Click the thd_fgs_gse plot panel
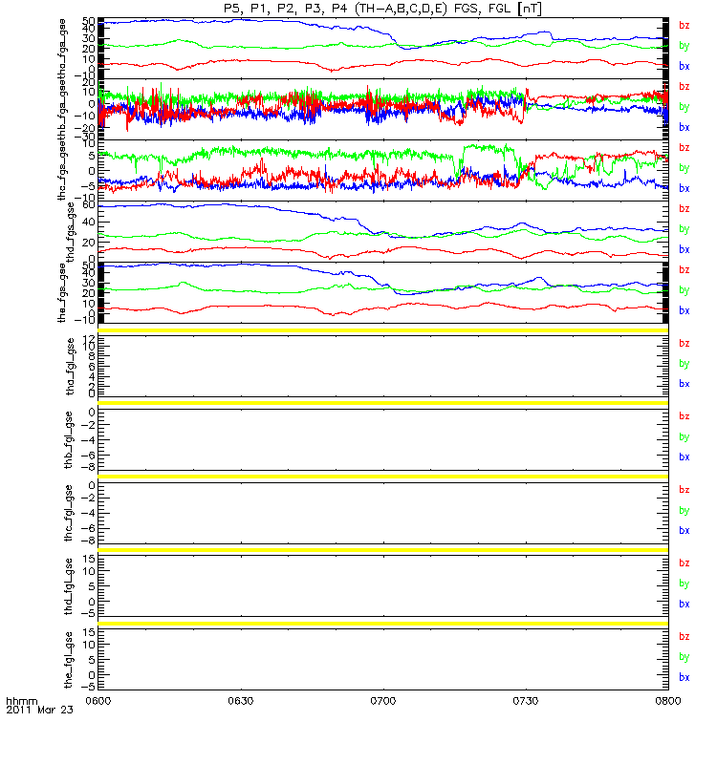Image resolution: width=717 pixels, height=764 pixels. (x=383, y=231)
